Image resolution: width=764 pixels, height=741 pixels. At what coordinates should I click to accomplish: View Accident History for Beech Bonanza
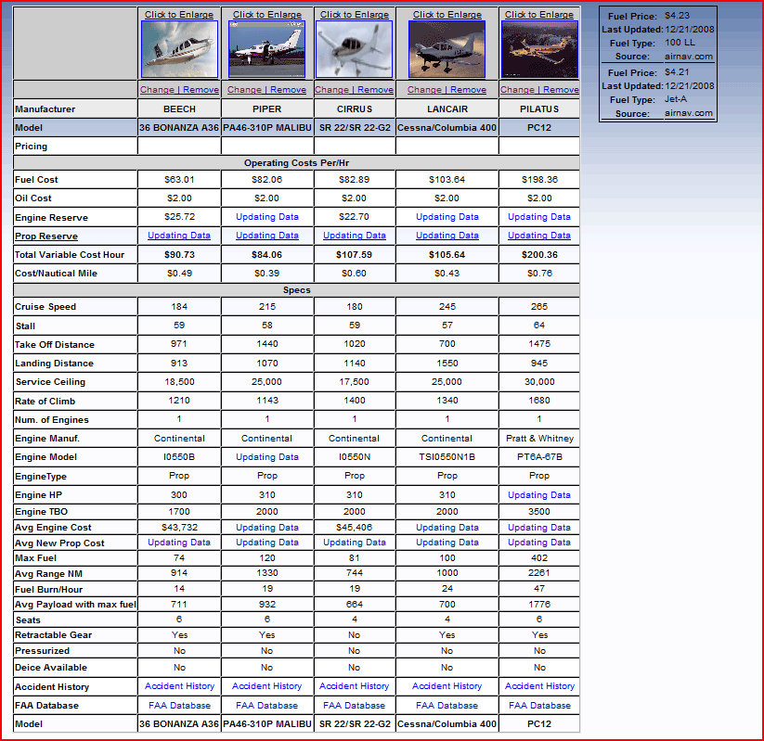click(x=179, y=686)
